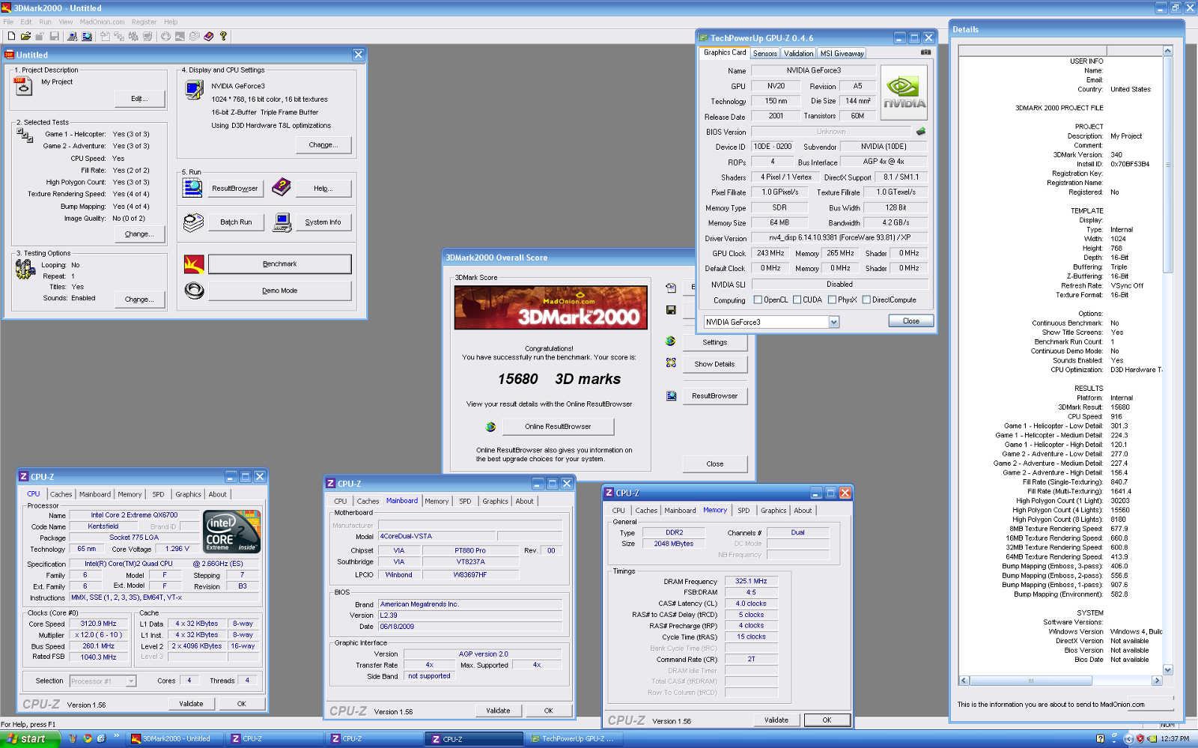Click the 3DMark2000 banner image

(x=551, y=308)
